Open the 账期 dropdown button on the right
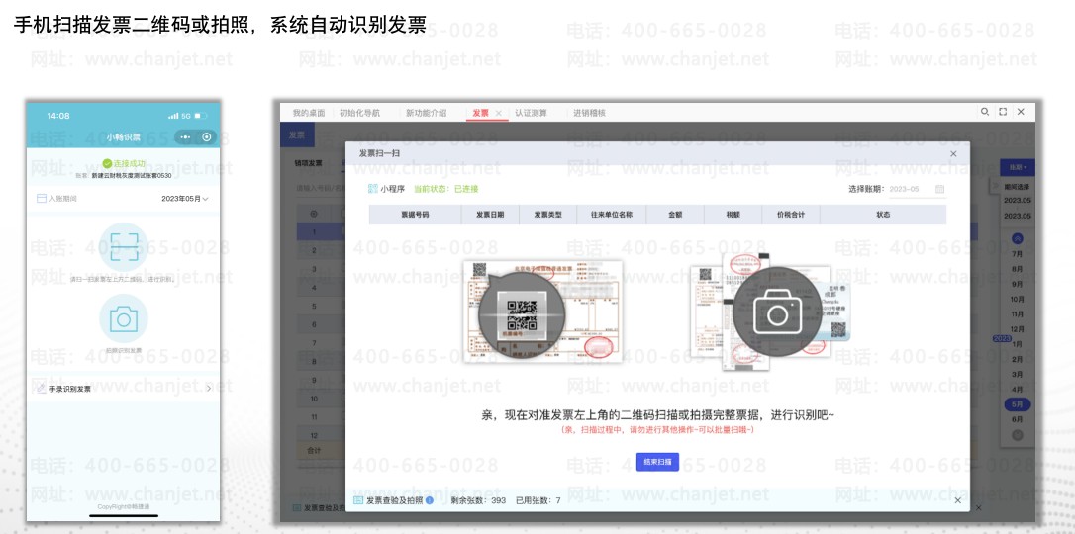The height and width of the screenshot is (534, 1075). tap(1018, 168)
